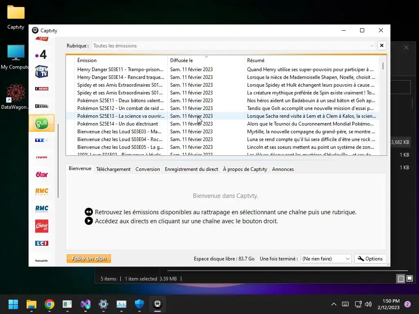This screenshot has height=314, width=419.
Task: Click summary 'La créature mythique préférée de Spin'
Action: (311, 93)
